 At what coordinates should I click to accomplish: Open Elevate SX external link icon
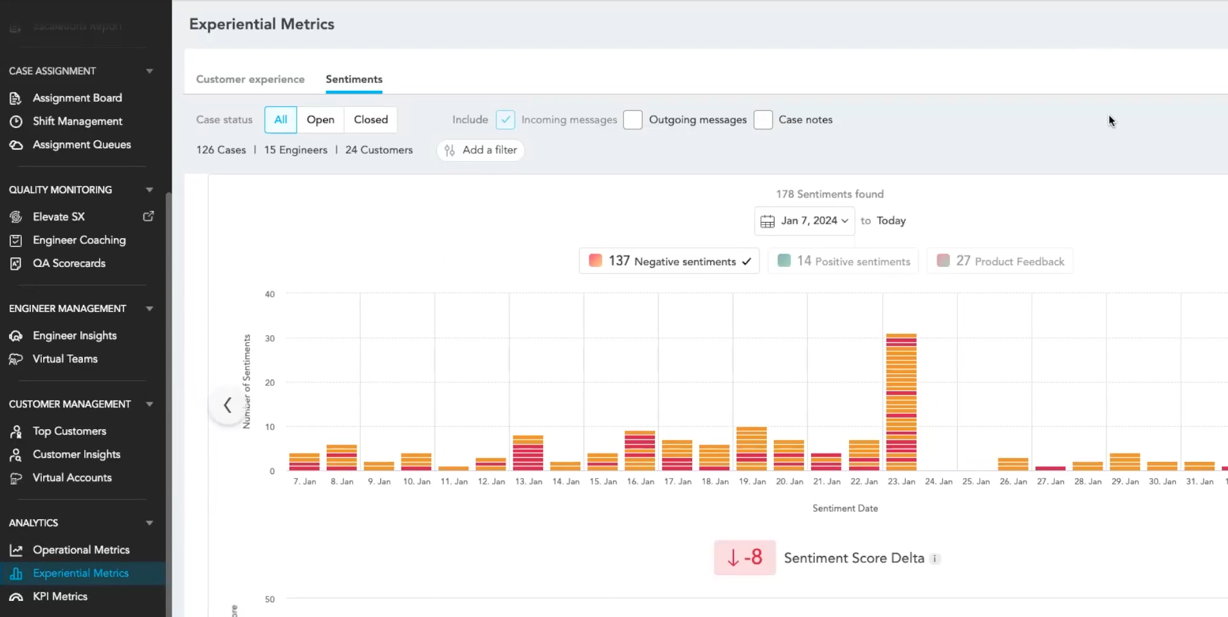tap(149, 216)
